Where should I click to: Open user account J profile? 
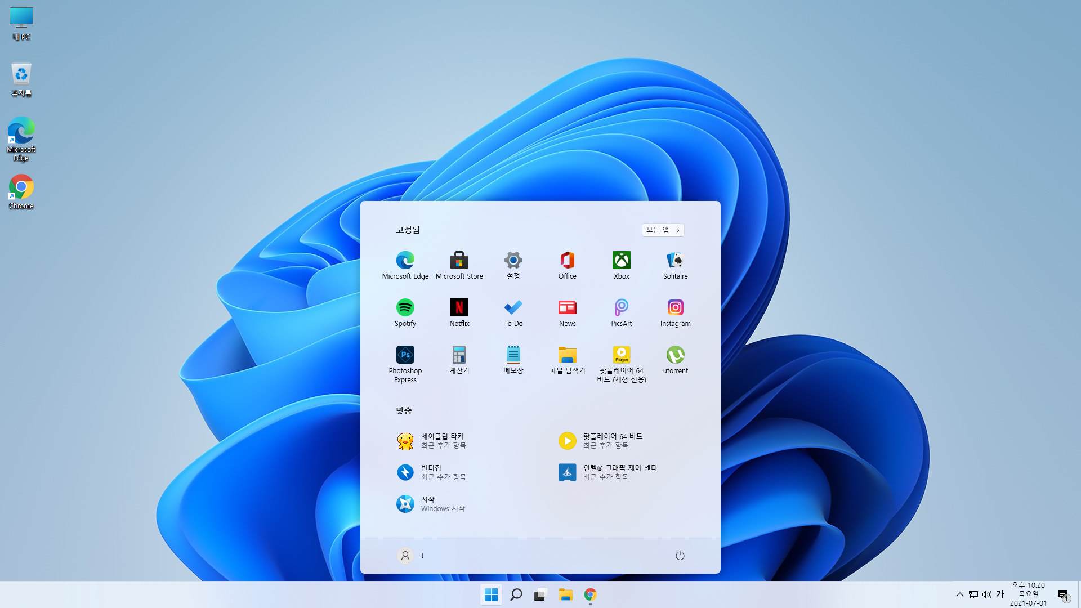pyautogui.click(x=411, y=556)
